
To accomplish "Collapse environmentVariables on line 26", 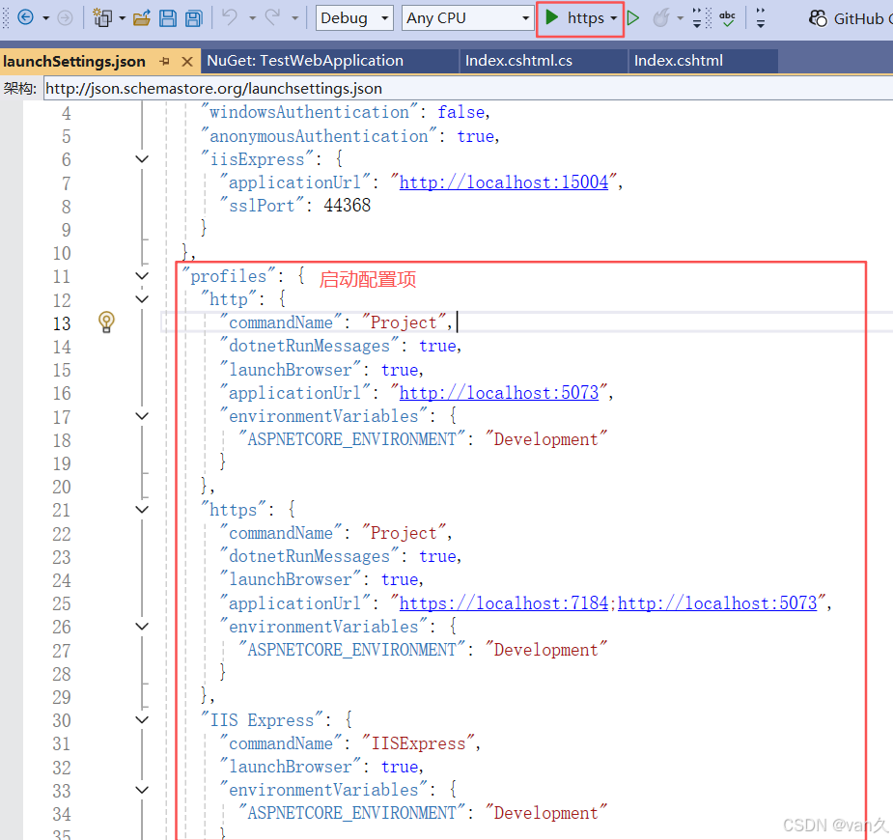I will [x=142, y=627].
